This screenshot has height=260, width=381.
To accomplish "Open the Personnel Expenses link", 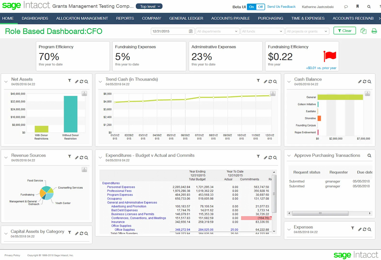I will pos(121,187).
